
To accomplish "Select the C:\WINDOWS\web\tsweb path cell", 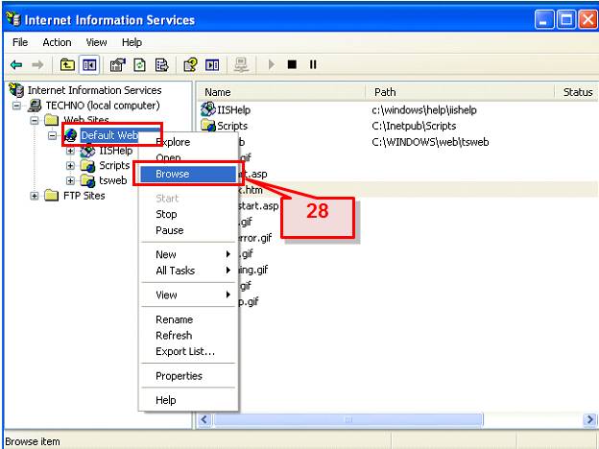I will [430, 142].
